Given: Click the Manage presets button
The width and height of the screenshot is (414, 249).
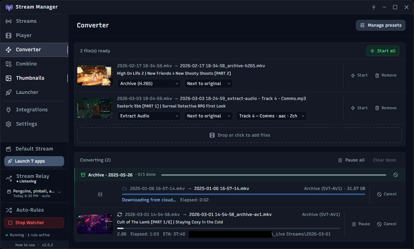Looking at the screenshot, I should tap(381, 25).
